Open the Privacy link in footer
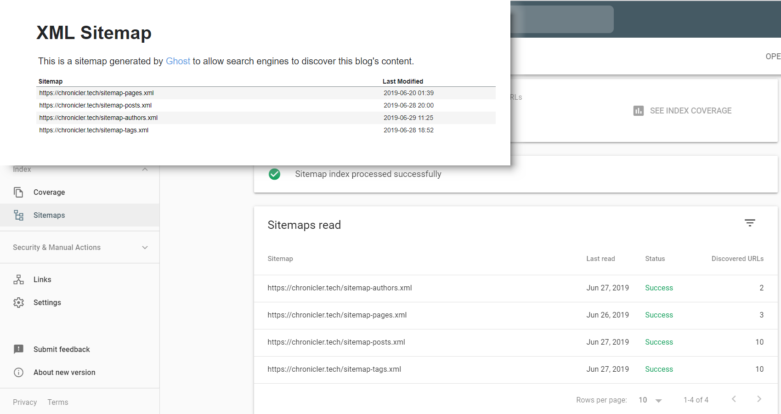This screenshot has width=781, height=414. click(x=25, y=402)
